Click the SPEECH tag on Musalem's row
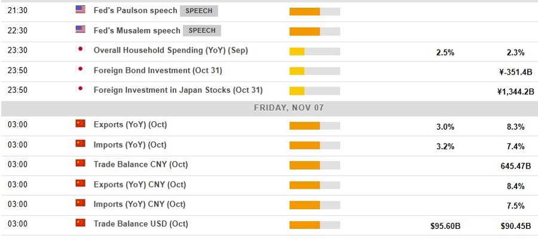538x239 pixels. point(202,30)
